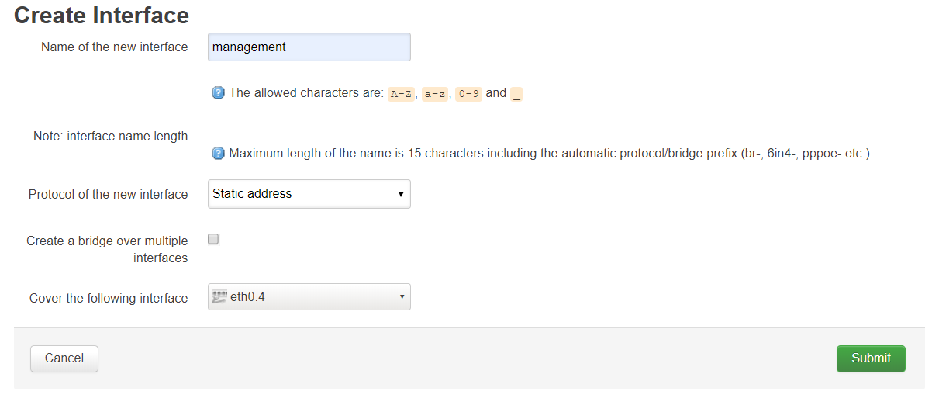The width and height of the screenshot is (932, 398).
Task: Expand the eth0.4 interface dropdown
Action: [x=309, y=296]
